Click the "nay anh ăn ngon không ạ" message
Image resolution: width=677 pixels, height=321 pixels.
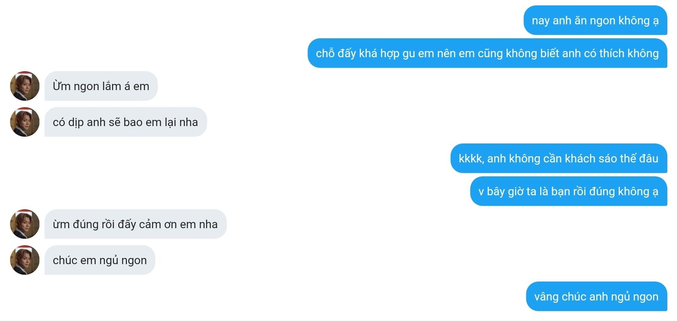pos(595,20)
